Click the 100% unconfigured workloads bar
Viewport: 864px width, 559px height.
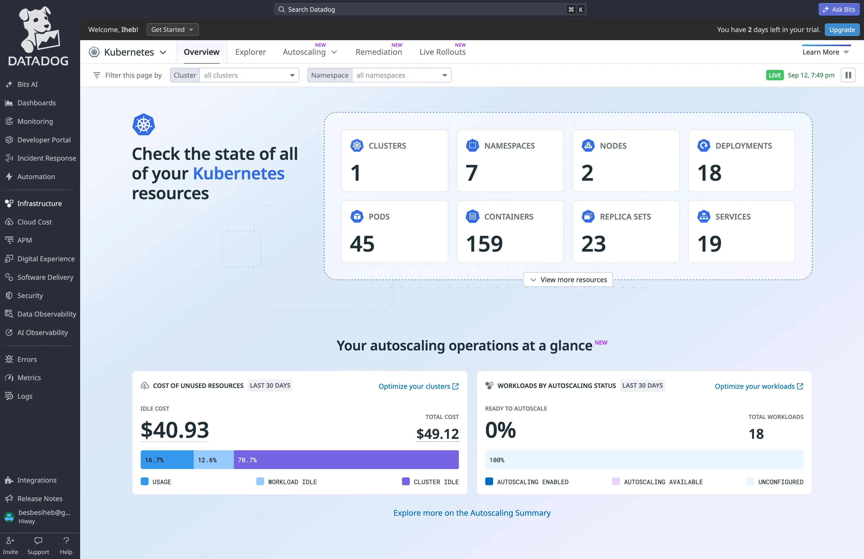(x=644, y=460)
